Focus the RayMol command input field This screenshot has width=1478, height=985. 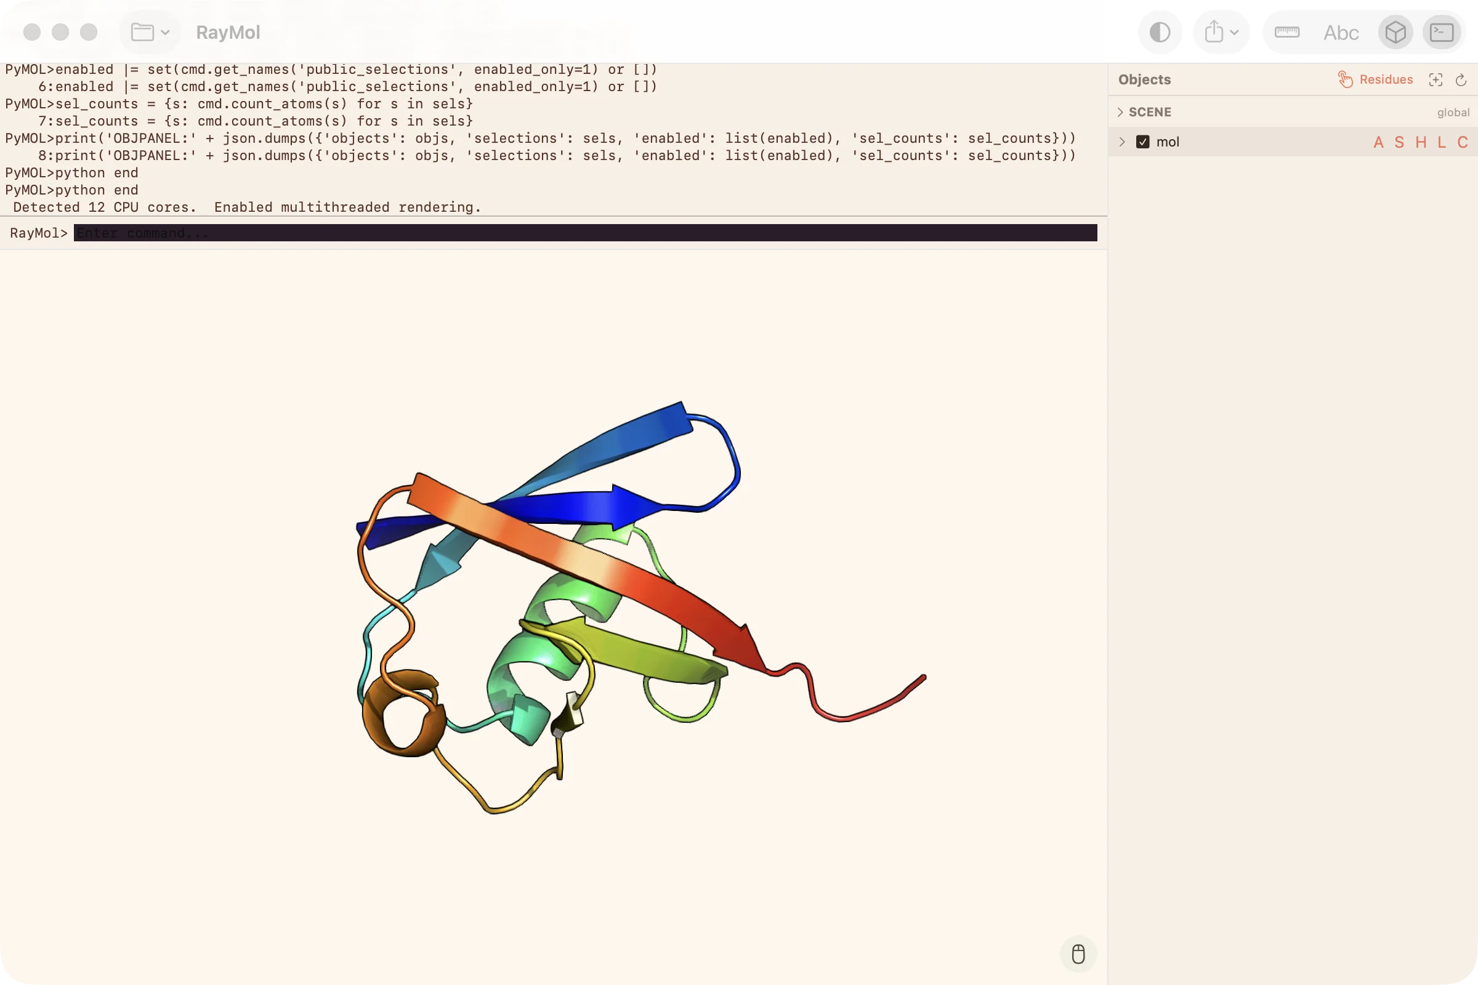pos(585,233)
